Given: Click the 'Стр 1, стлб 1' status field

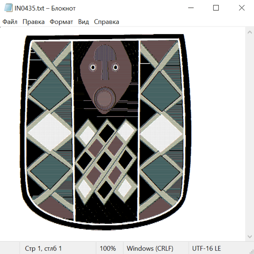Looking at the screenshot, I should [43, 248].
